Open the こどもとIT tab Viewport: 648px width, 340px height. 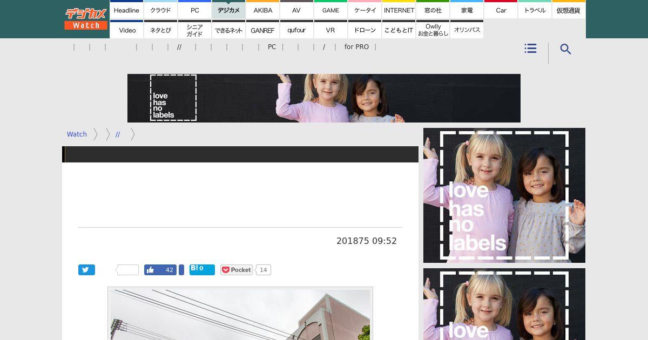pyautogui.click(x=399, y=30)
